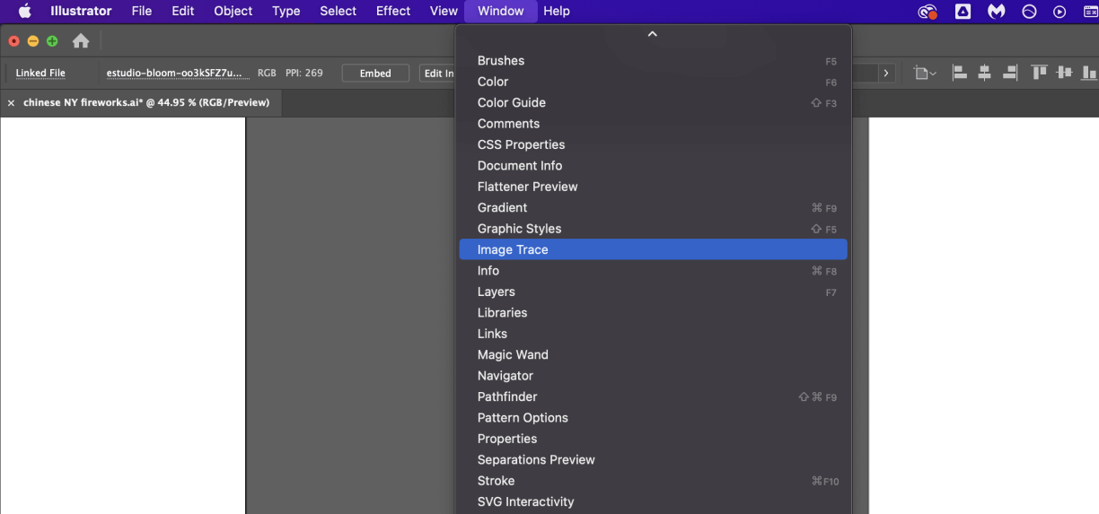Choose Stroke menu entry
This screenshot has width=1099, height=514.
click(x=653, y=481)
